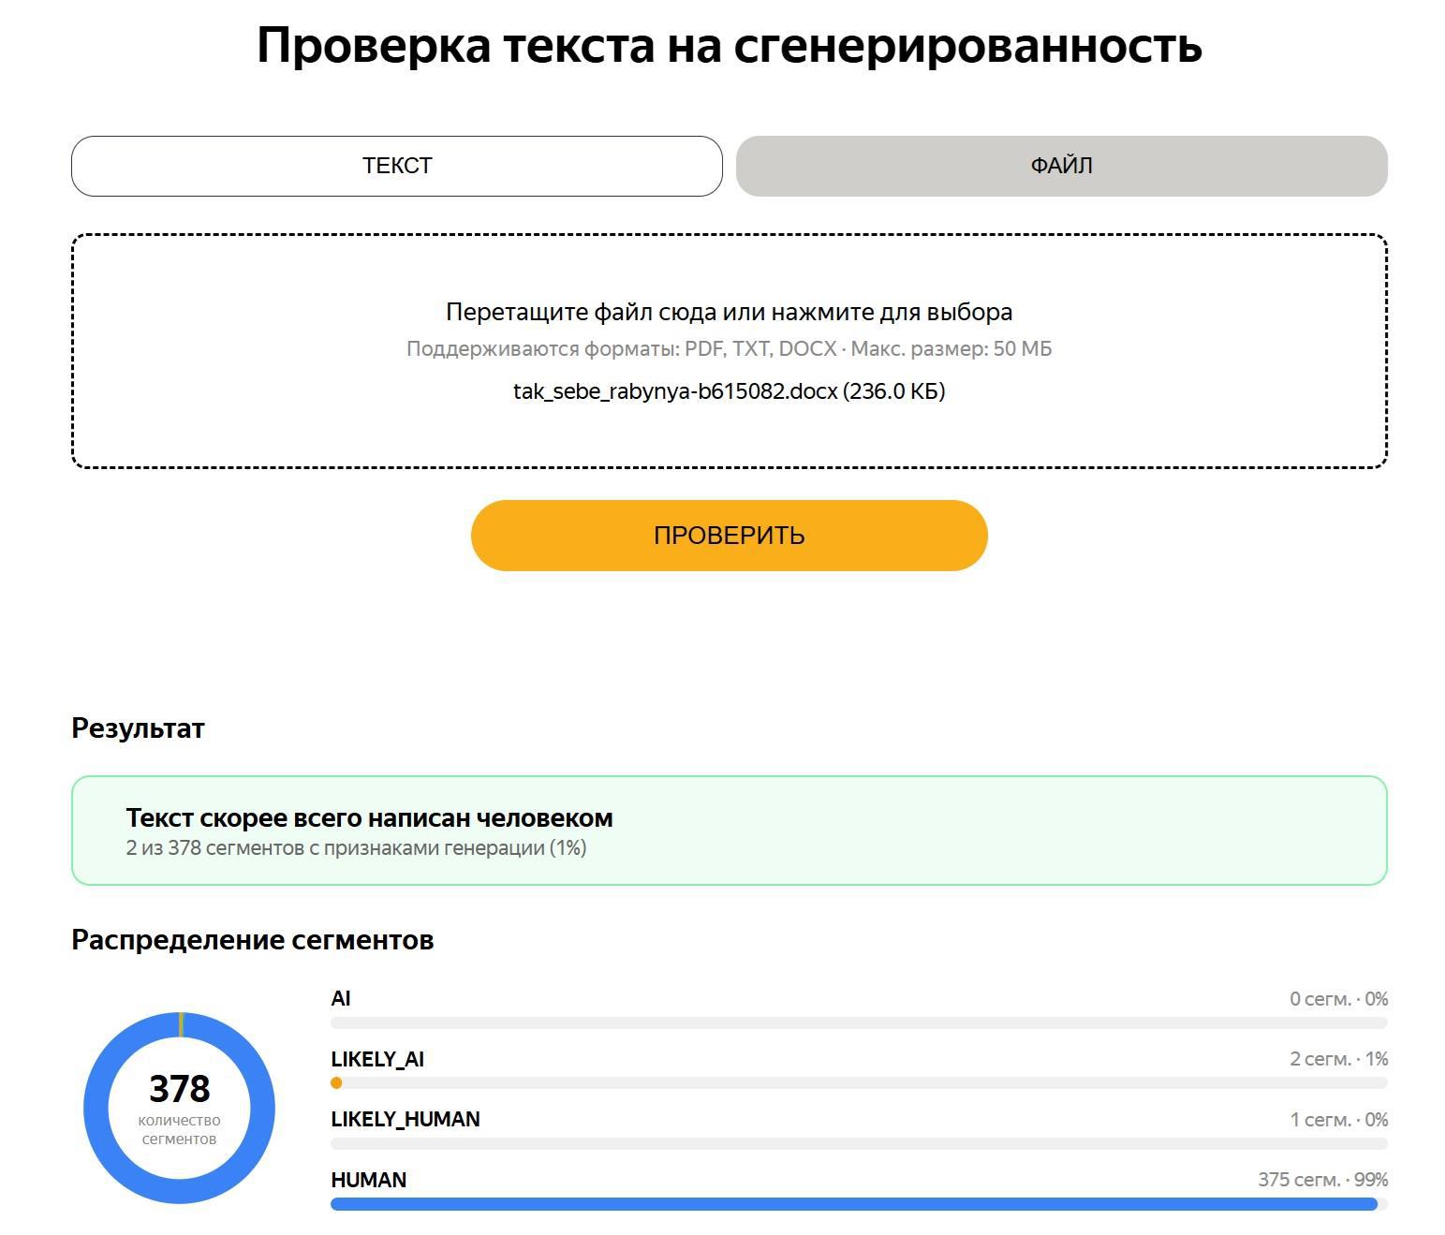
Task: Click the orange dot on LIKELY_AI bar
Action: [336, 1082]
